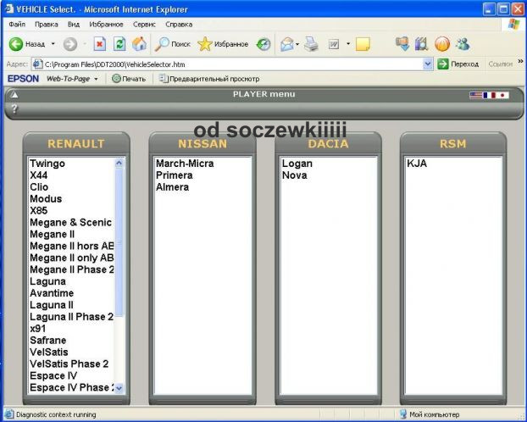The height and width of the screenshot is (422, 527).
Task: Click the Stop loading icon in toolbar
Action: tap(100, 44)
